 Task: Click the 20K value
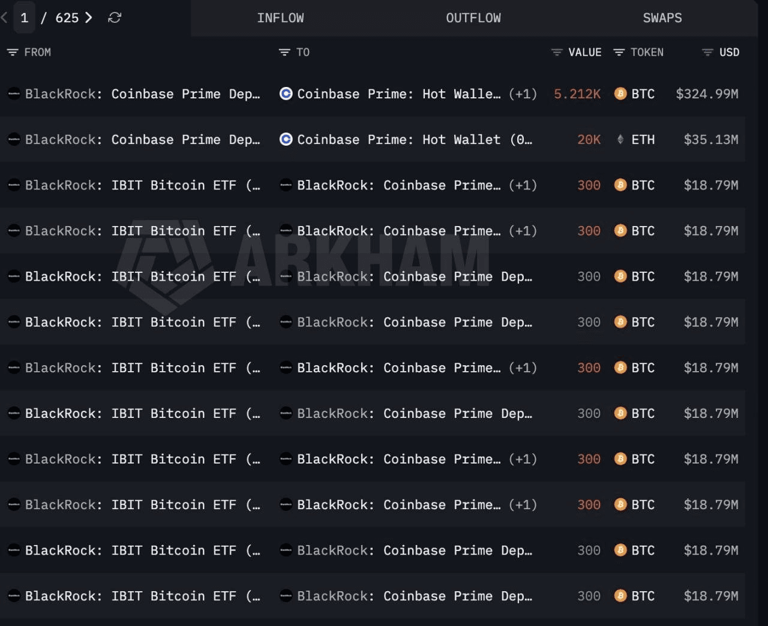click(x=589, y=140)
